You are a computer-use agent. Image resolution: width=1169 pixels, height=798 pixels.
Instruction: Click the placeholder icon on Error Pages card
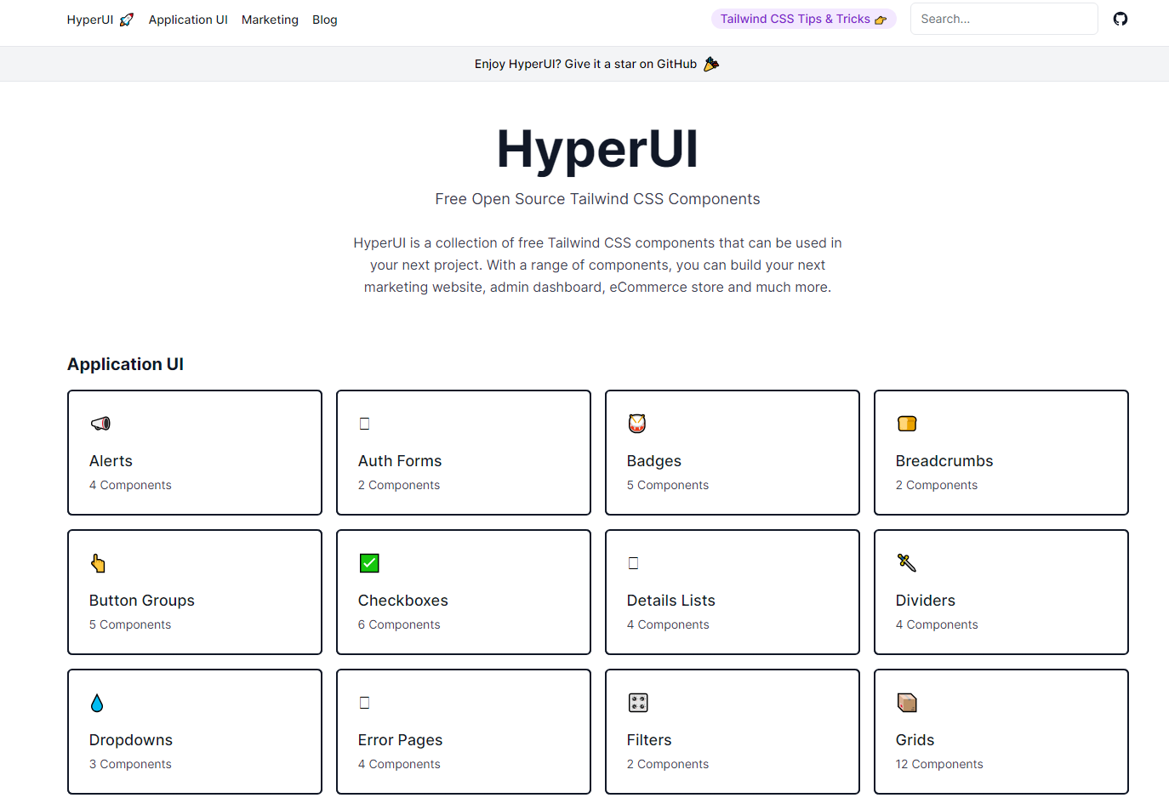[x=364, y=703]
